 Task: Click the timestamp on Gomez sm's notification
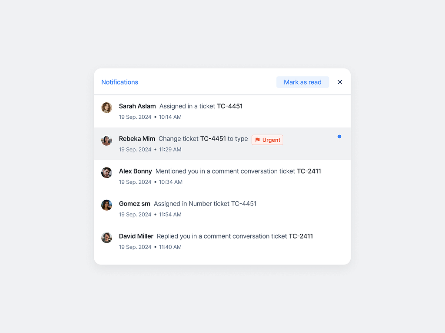(x=150, y=214)
